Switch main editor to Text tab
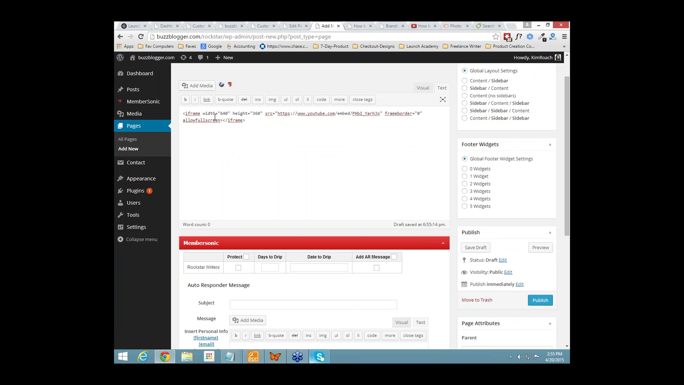The image size is (684, 385). 442,88
